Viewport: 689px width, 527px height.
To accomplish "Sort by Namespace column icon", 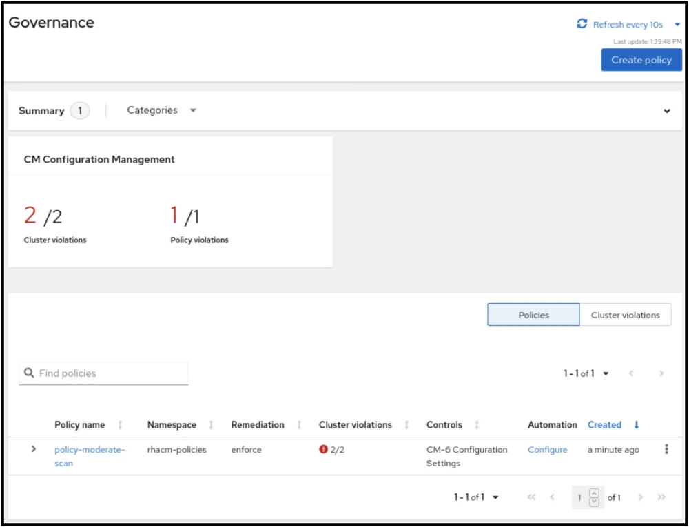I will [x=212, y=425].
